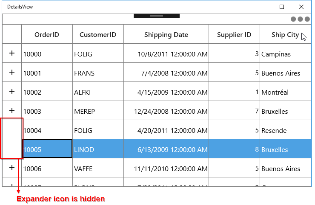This screenshot has width=315, height=205.
Task: Expand details for order 10001
Action: (12, 72)
